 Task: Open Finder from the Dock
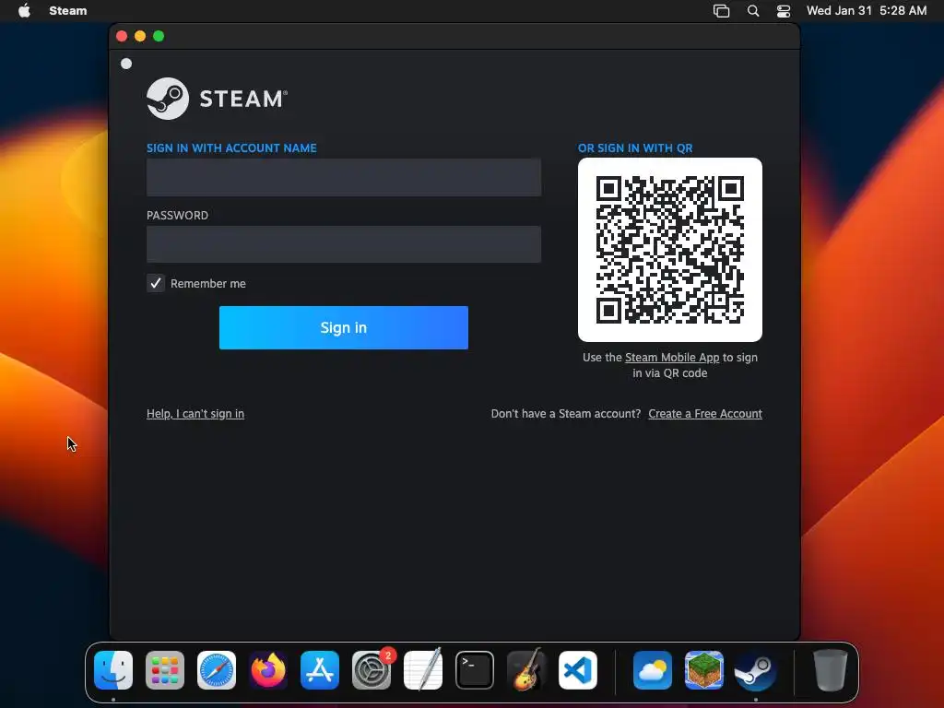pyautogui.click(x=113, y=670)
